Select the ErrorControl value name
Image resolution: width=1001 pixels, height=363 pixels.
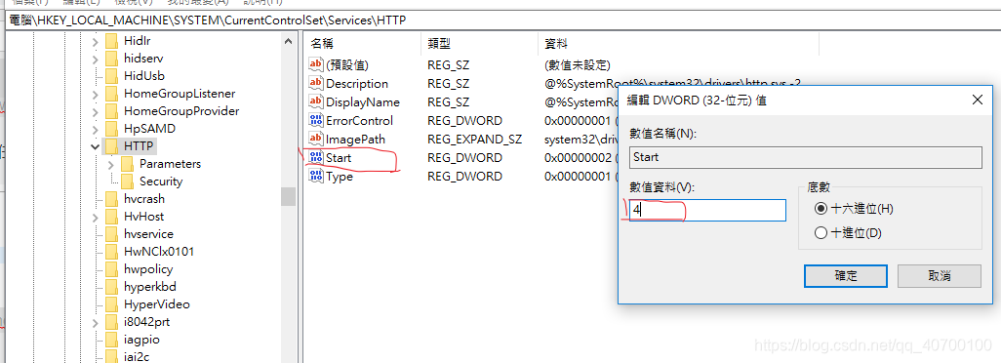(x=359, y=121)
